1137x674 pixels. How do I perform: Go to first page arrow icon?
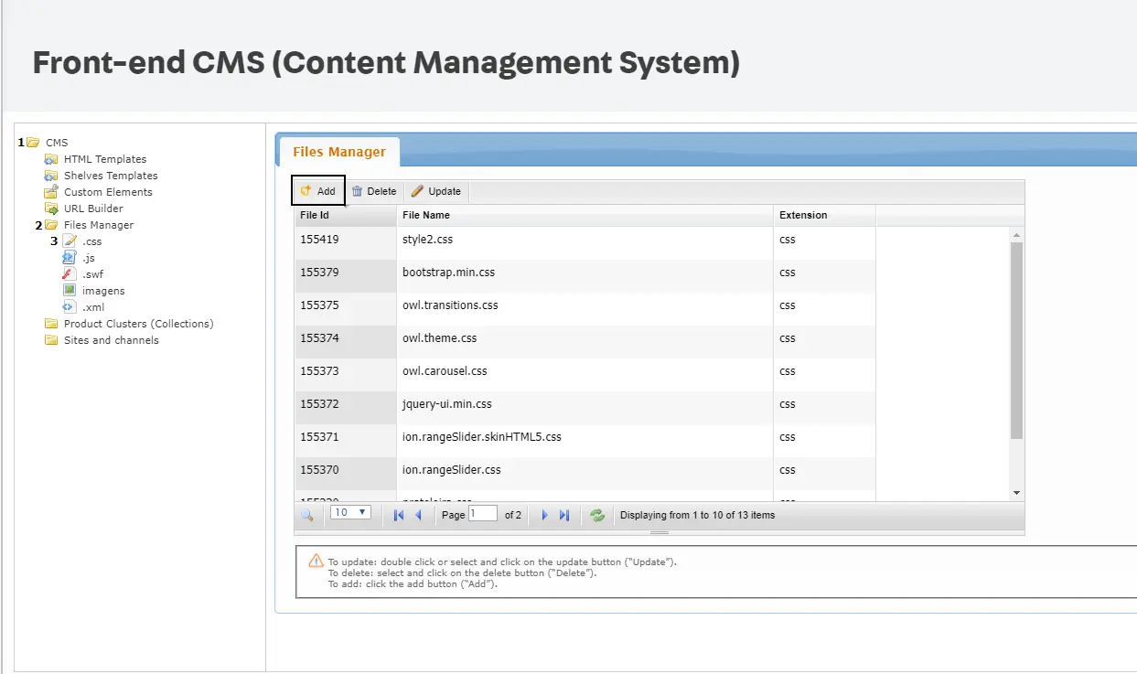pyautogui.click(x=399, y=515)
